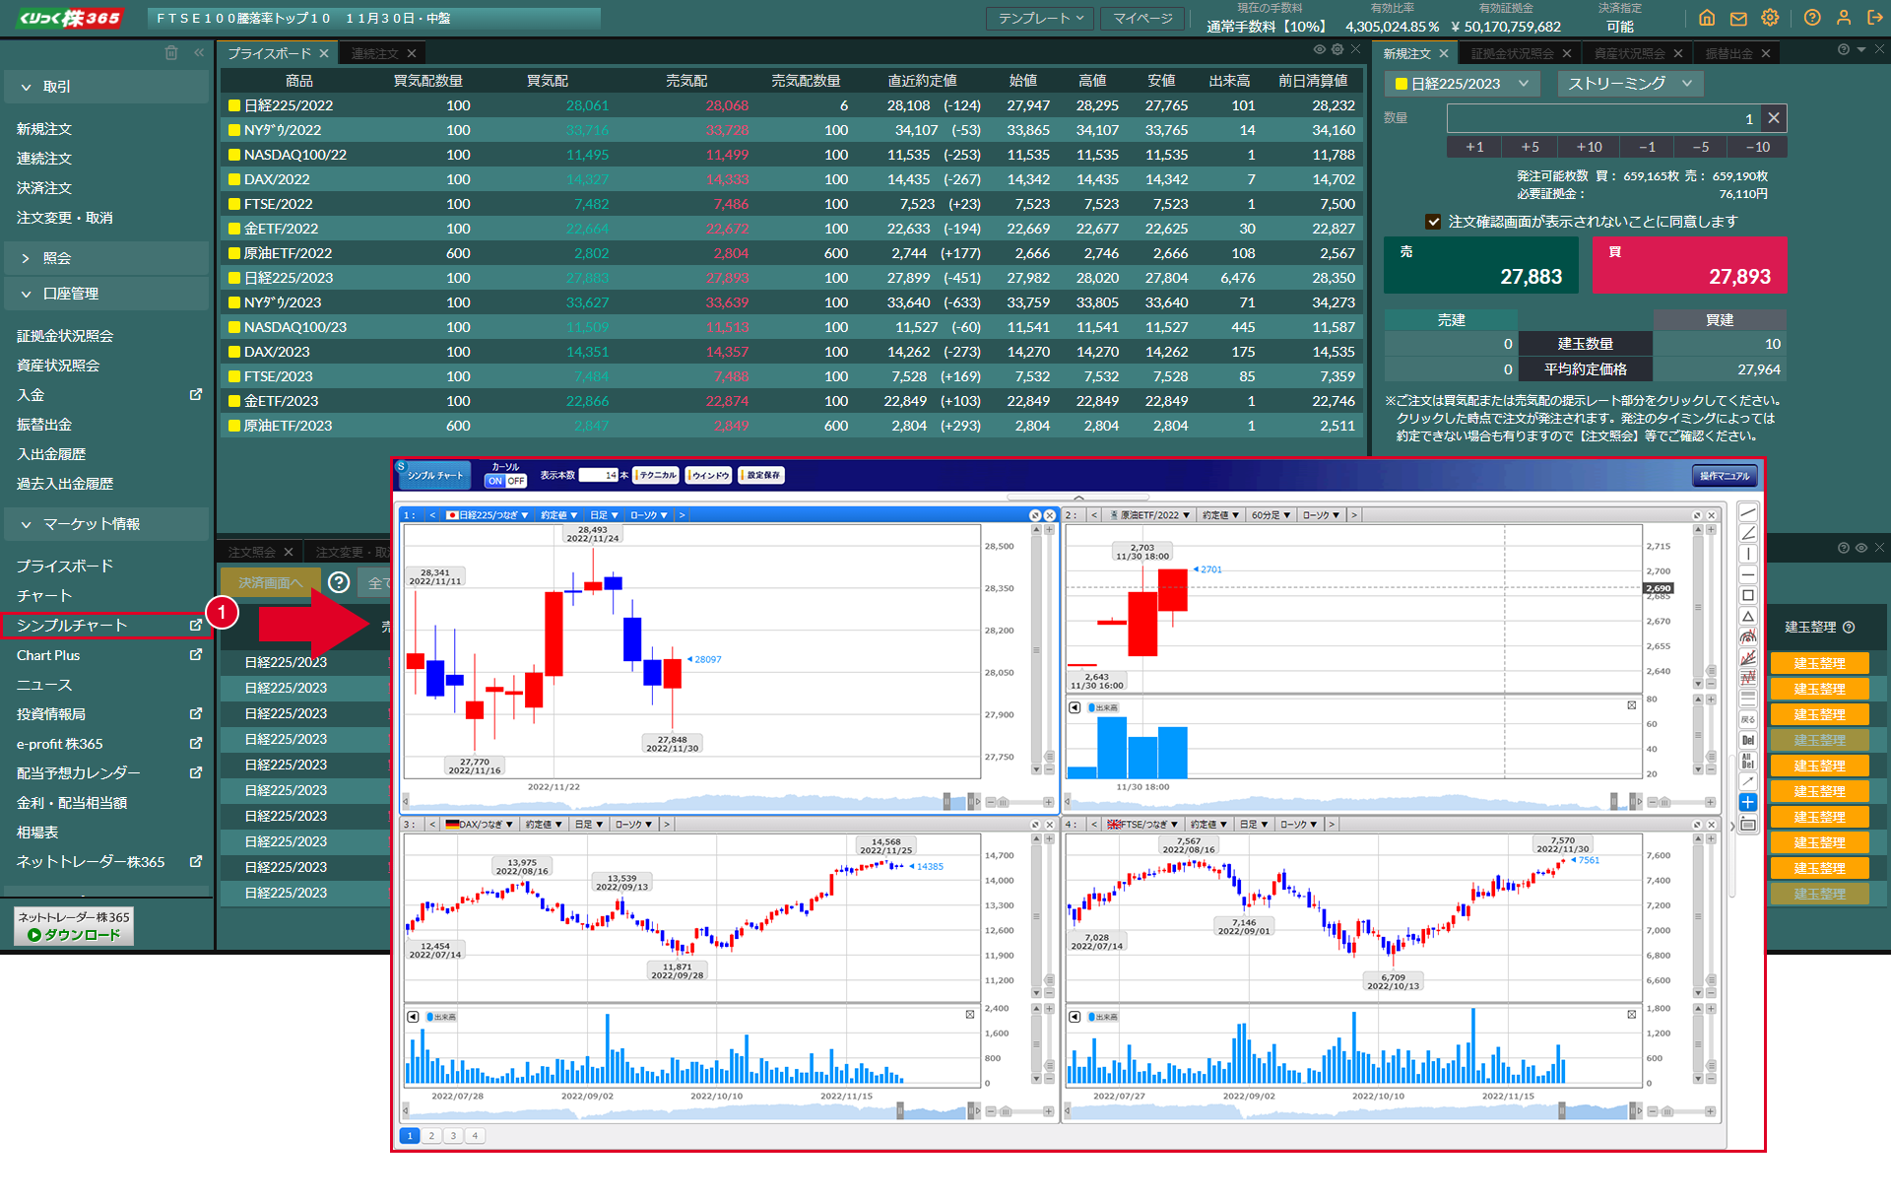Click the help icon next to 決済画面へ
The image size is (1891, 1201).
pyautogui.click(x=339, y=582)
